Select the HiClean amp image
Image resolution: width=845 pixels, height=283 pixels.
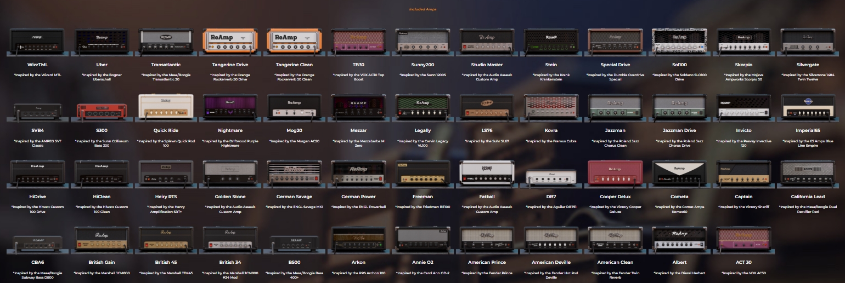102,174
